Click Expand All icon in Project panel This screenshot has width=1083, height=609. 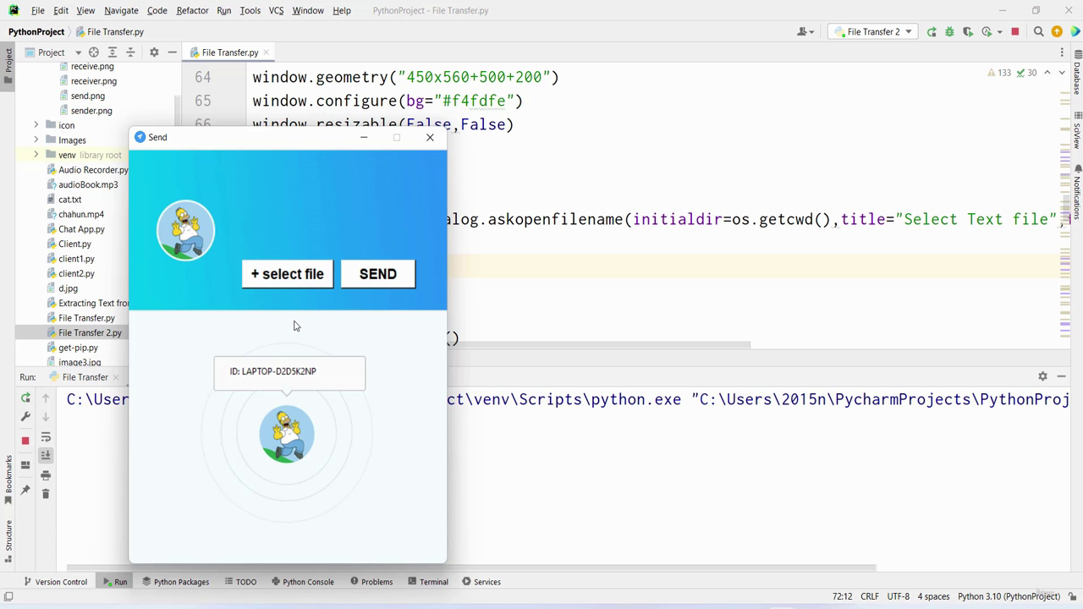(x=113, y=52)
